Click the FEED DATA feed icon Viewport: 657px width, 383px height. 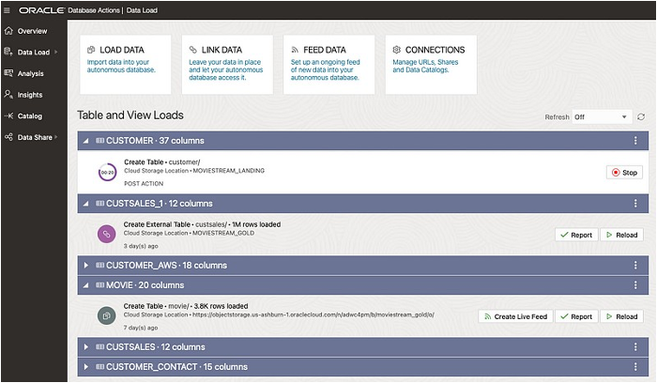(x=295, y=50)
